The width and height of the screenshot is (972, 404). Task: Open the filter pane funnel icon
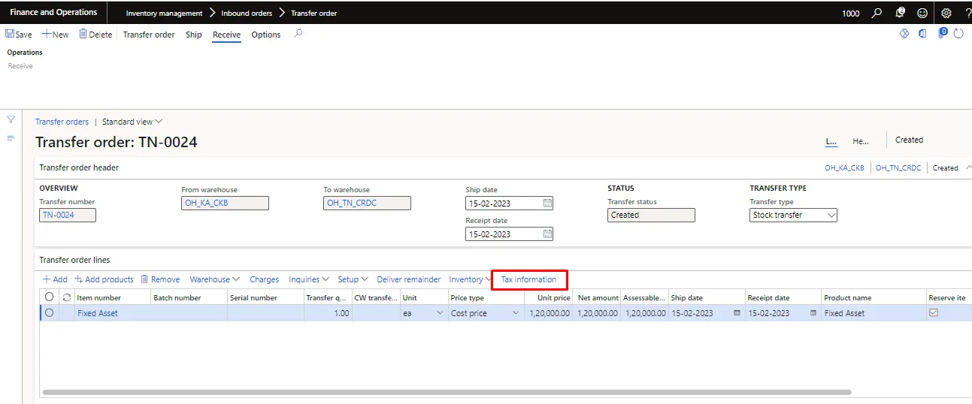point(11,119)
